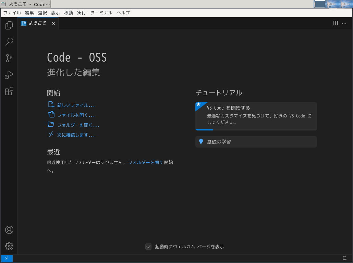The image size is (353, 263).
Task: Open the Manage gear icon
Action: (9, 246)
